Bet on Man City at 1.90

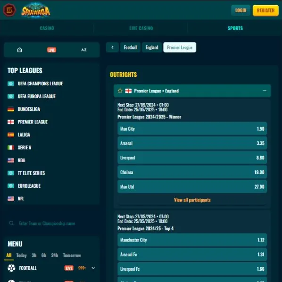(x=192, y=129)
